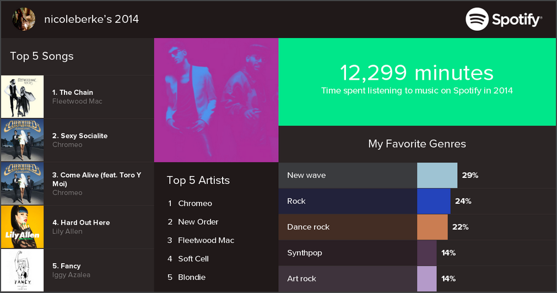Select song '4. Hard Out Here'
Viewport: 557px width, 293px height.
coord(81,223)
